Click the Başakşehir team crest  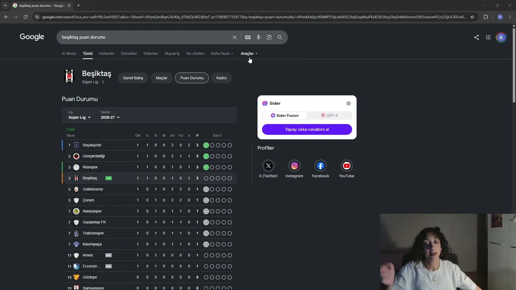[76, 145]
